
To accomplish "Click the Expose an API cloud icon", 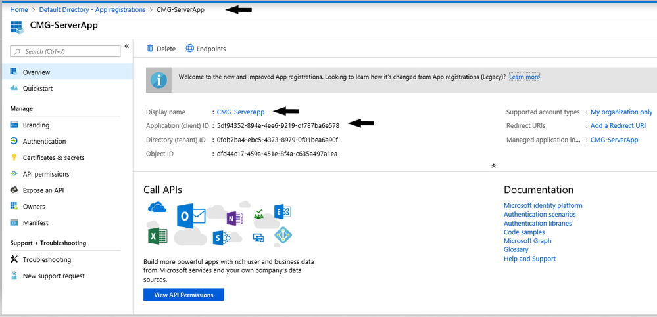I will 14,190.
